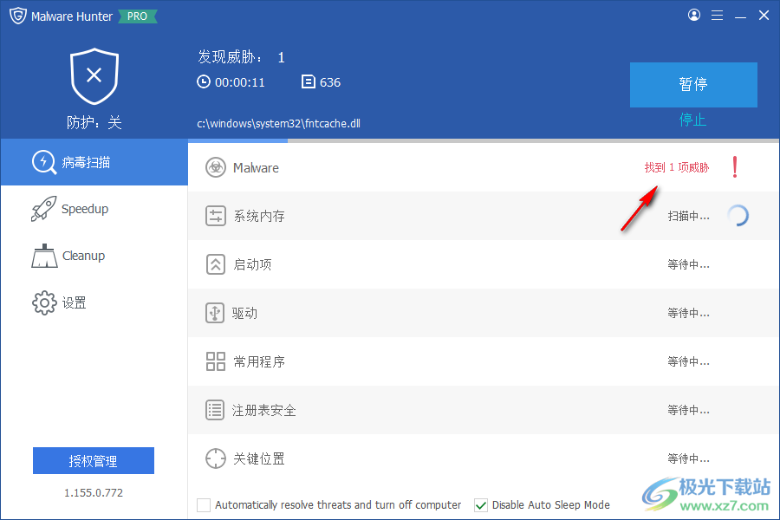Viewport: 780px width, 520px height.
Task: Click the 系统内存 sliders icon
Action: (216, 216)
